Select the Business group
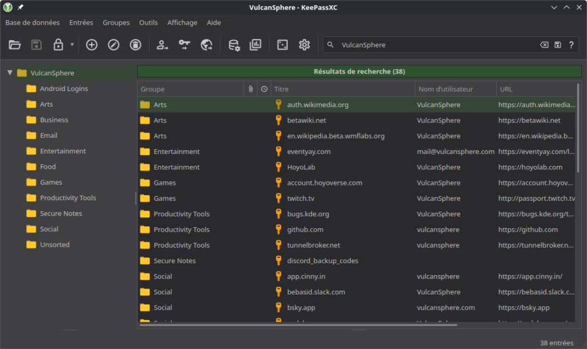This screenshot has height=349, width=587. pyautogui.click(x=54, y=120)
